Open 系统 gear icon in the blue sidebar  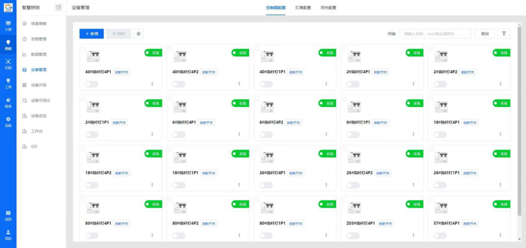[x=8, y=121]
